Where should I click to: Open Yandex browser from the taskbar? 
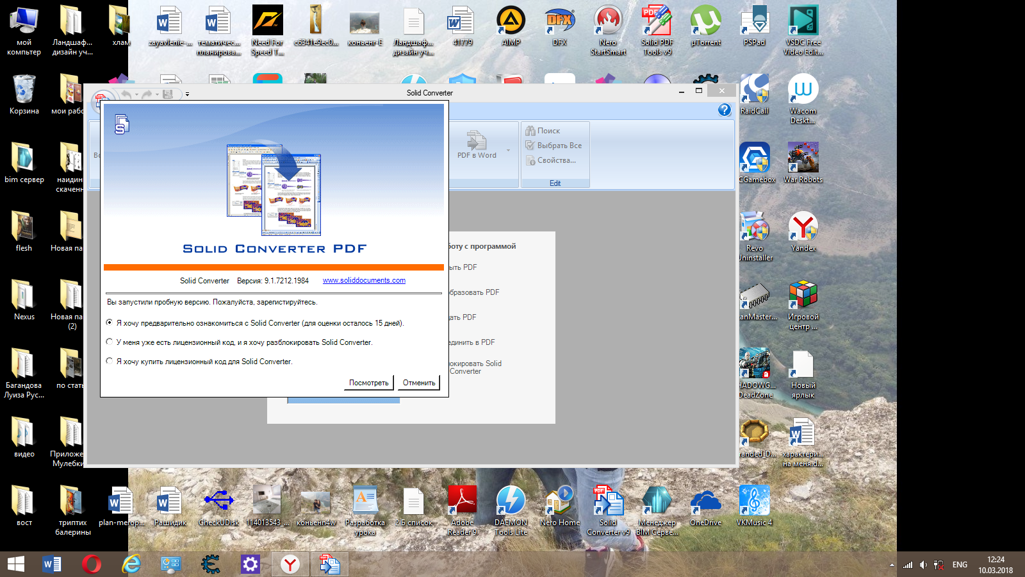tap(290, 564)
